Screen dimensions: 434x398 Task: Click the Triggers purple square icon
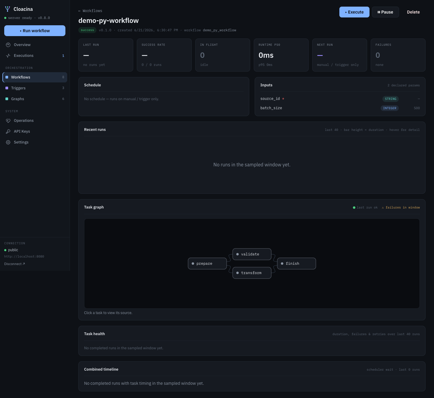click(x=7, y=88)
